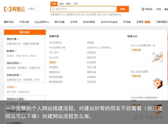Click inside the search input field
This screenshot has height=124, width=168.
[x=84, y=9]
